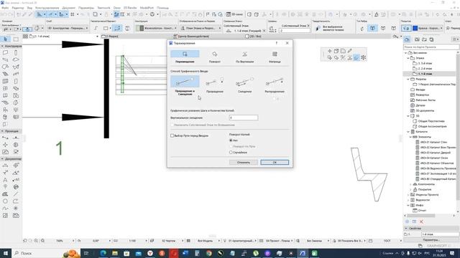Open the Файл menu
The height and width of the screenshot is (258, 460).
(5, 8)
